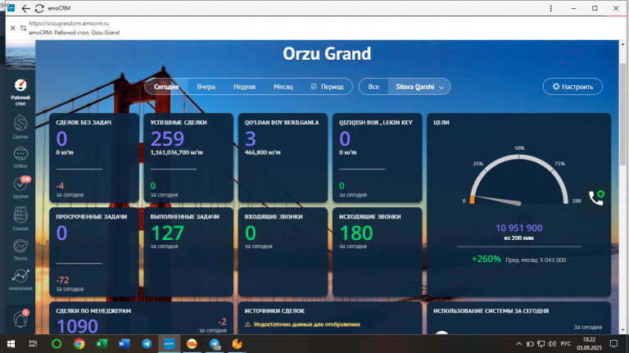
Task: Click Использование системы за сегодня heading
Action: (x=491, y=311)
